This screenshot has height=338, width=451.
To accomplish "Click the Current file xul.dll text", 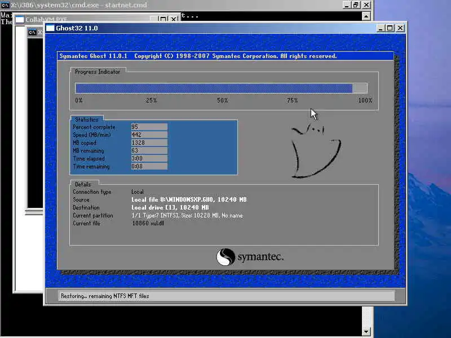I will coord(148,223).
